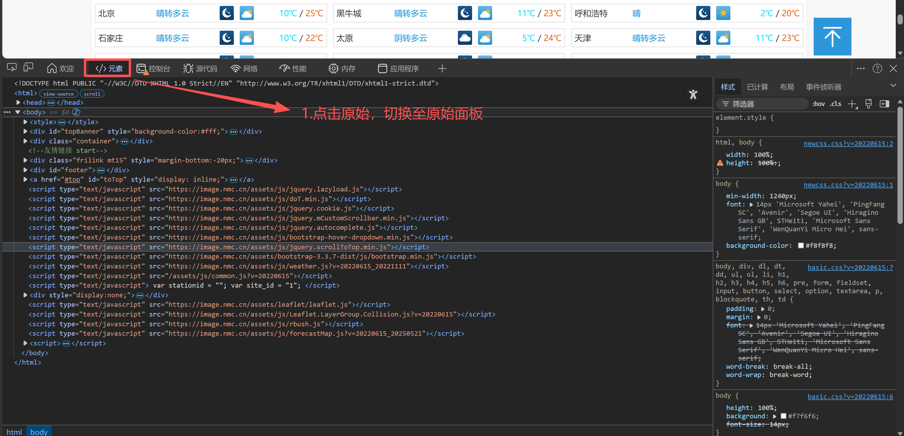Click the inspect element picker icon
The height and width of the screenshot is (436, 904).
(12, 68)
